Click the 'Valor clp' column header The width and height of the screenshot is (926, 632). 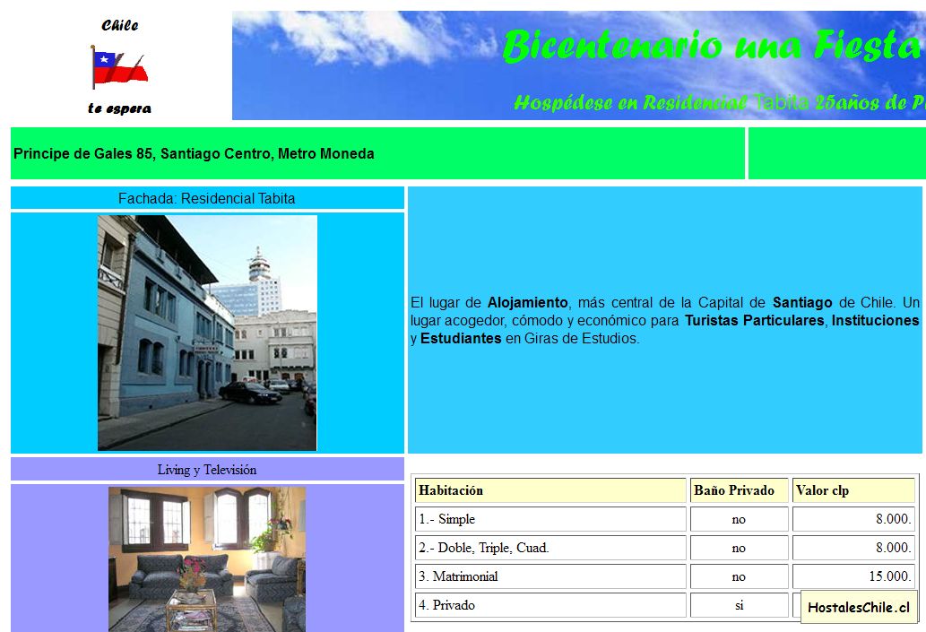click(822, 490)
